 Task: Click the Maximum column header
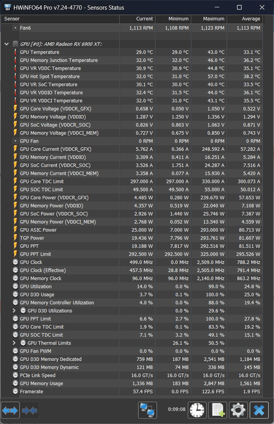click(209, 19)
